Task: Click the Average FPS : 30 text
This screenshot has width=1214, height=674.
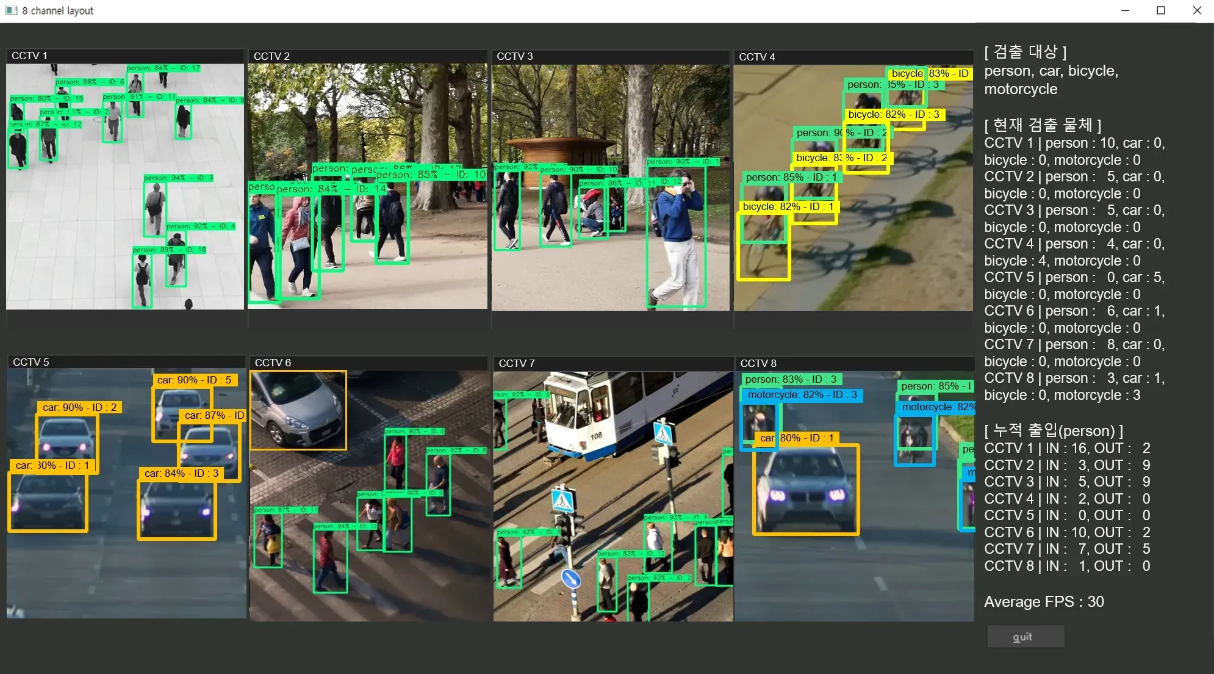Action: tap(1044, 601)
